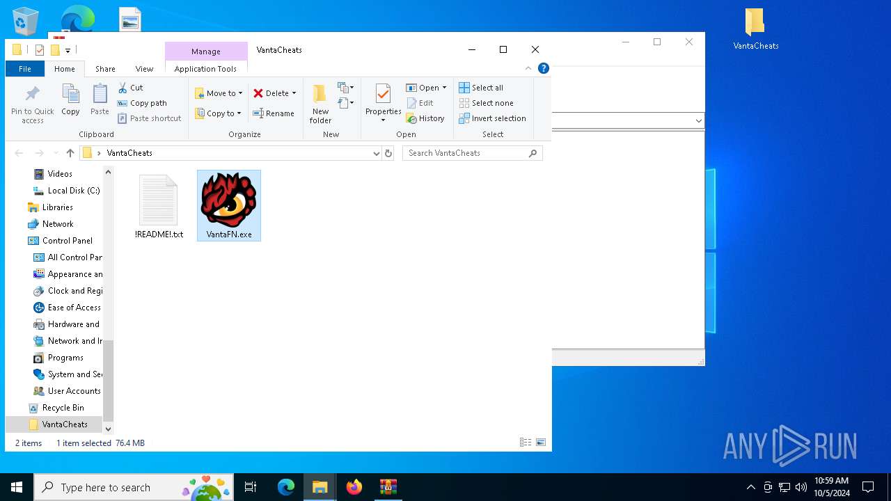This screenshot has width=891, height=501.
Task: Select Videos in navigation pane
Action: (x=60, y=174)
